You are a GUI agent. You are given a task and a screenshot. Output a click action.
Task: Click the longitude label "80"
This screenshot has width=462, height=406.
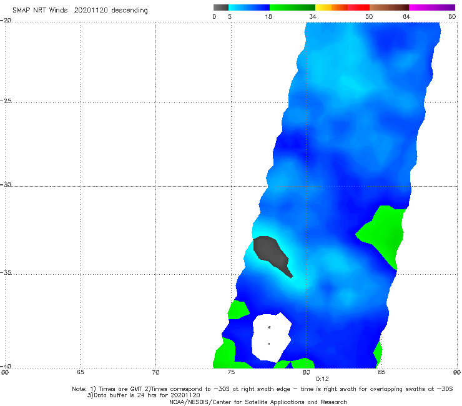click(306, 372)
